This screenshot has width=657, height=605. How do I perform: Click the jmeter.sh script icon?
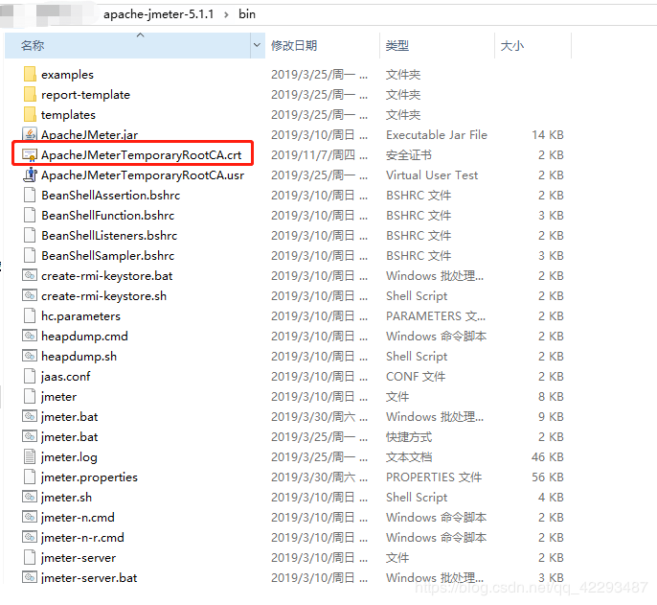pyautogui.click(x=30, y=498)
